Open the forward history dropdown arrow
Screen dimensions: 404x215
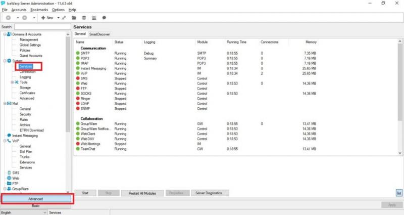(x=34, y=18)
